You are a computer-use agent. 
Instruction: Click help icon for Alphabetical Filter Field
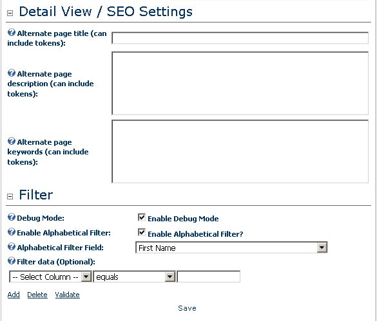[12, 246]
